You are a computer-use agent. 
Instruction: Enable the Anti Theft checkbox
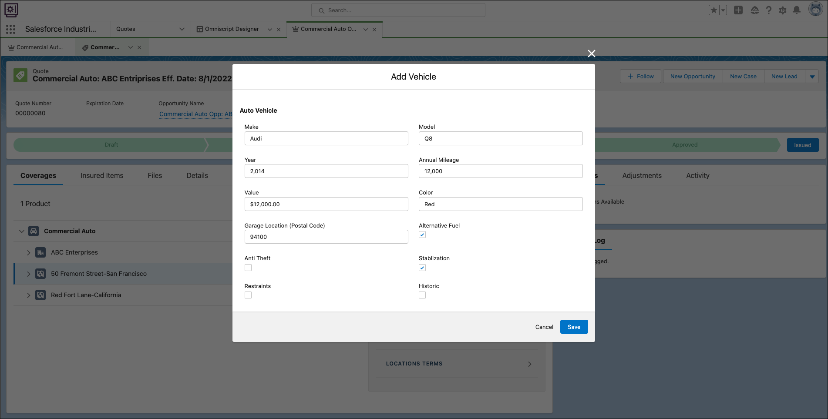pyautogui.click(x=248, y=268)
